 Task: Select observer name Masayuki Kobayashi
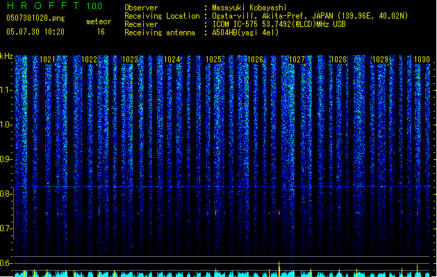[x=249, y=8]
